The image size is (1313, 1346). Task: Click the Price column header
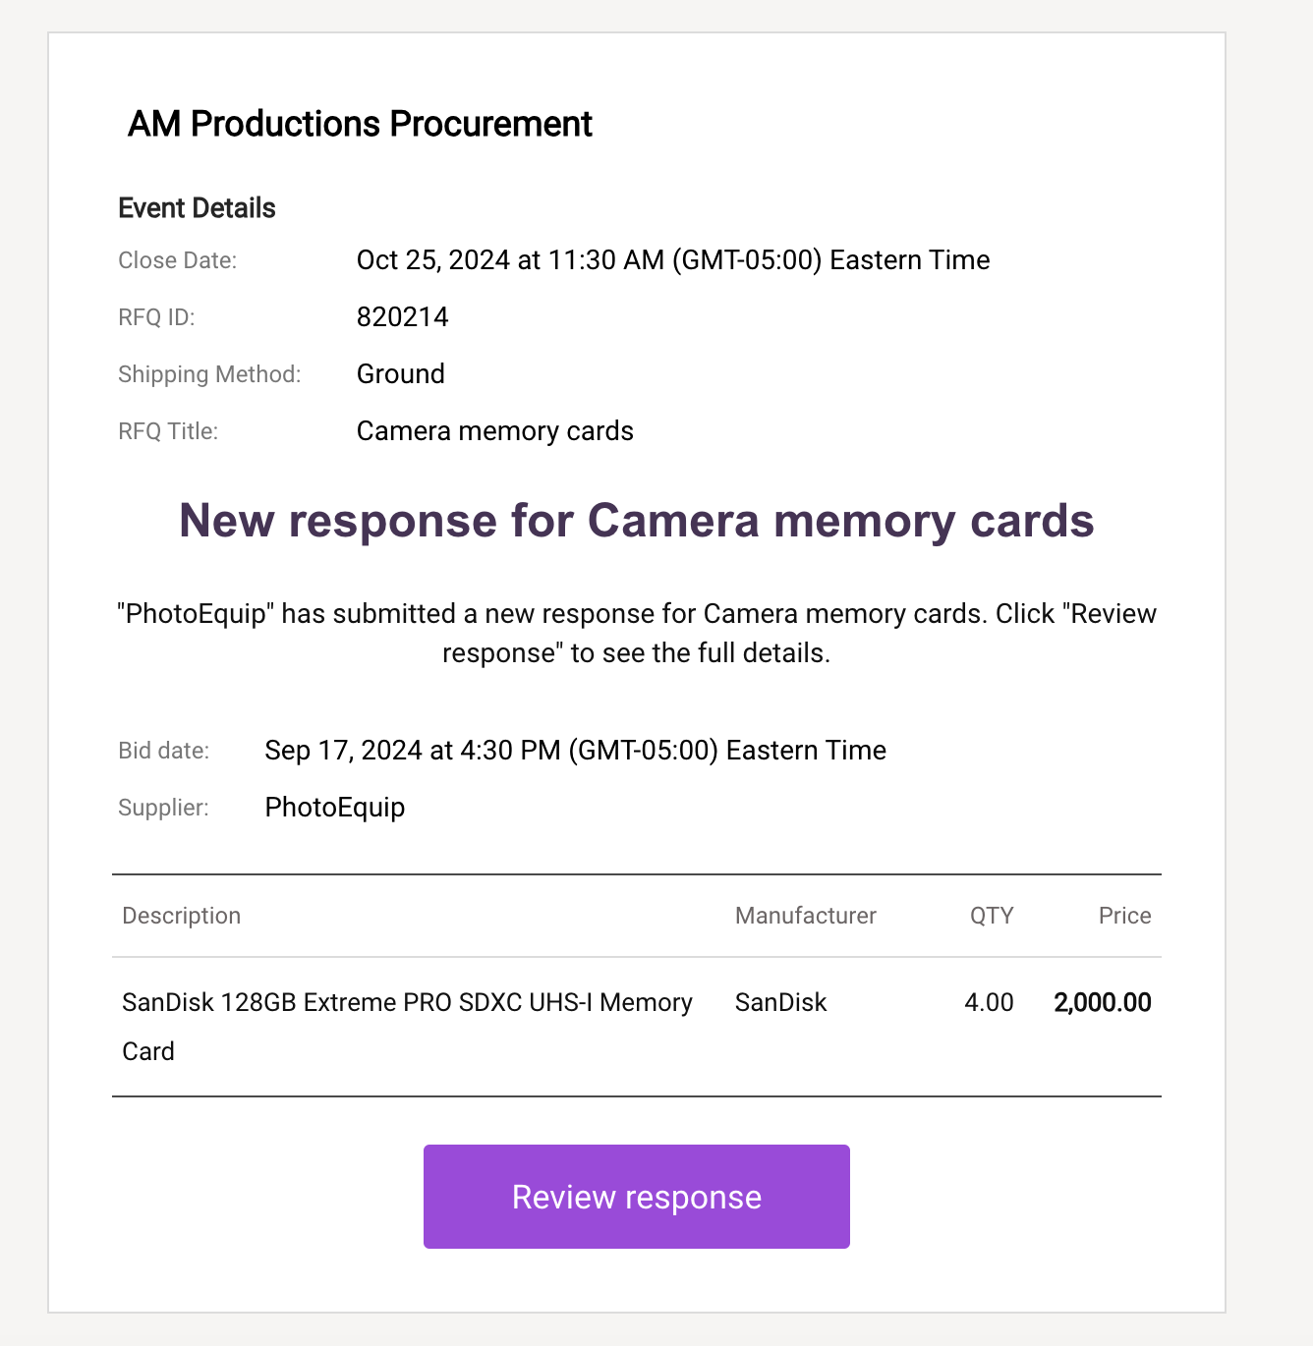[1124, 915]
